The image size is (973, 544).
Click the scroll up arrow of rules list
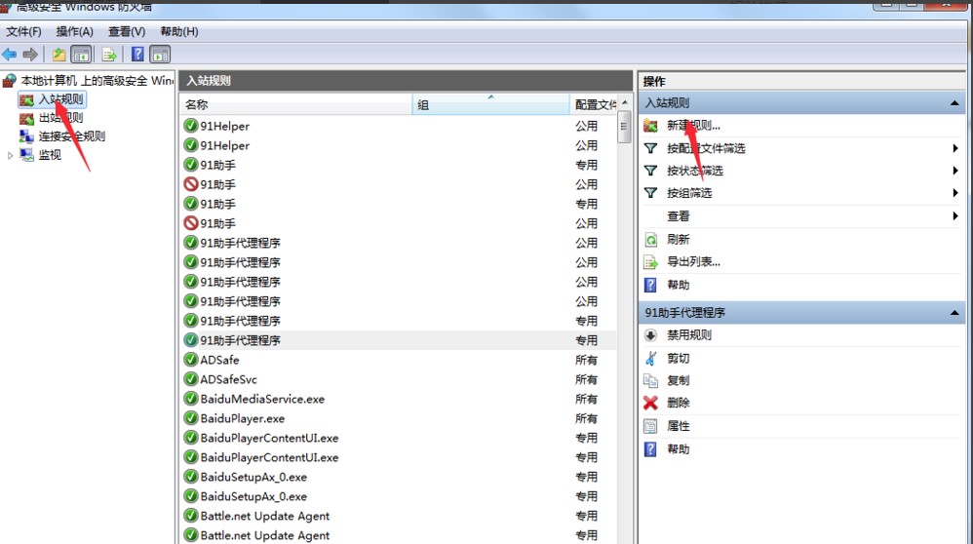[624, 102]
